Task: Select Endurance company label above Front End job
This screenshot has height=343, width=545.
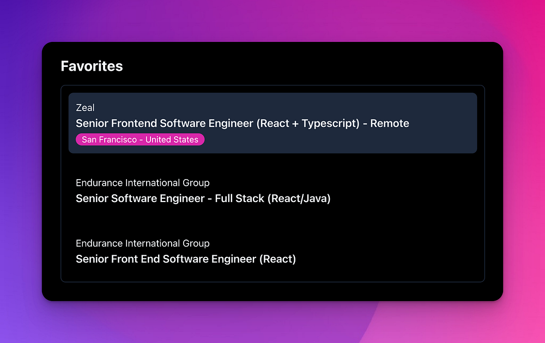Action: pyautogui.click(x=142, y=243)
